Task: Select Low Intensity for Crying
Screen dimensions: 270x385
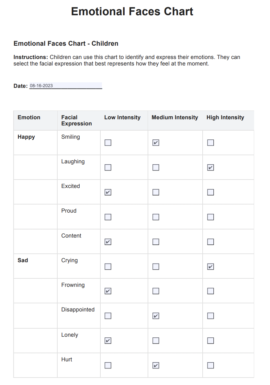Action: [108, 267]
